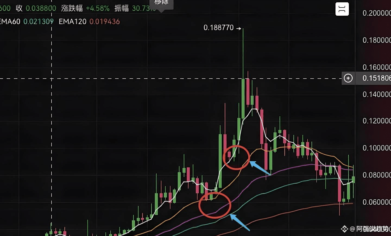391x236 pixels.
Task: Click the plus crosshair icon beside 0.151806
Action: [x=348, y=78]
